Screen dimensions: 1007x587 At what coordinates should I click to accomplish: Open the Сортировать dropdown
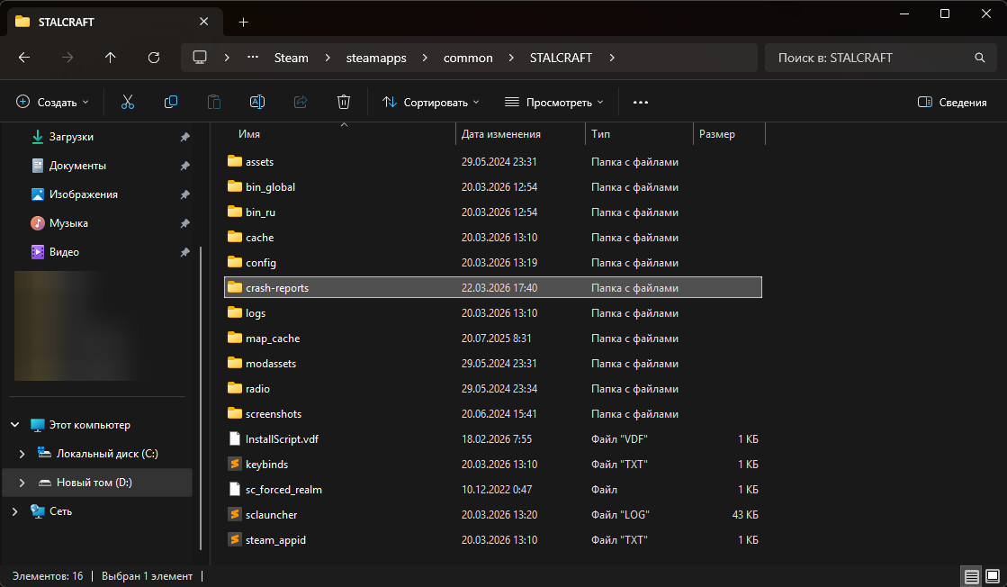click(x=431, y=103)
